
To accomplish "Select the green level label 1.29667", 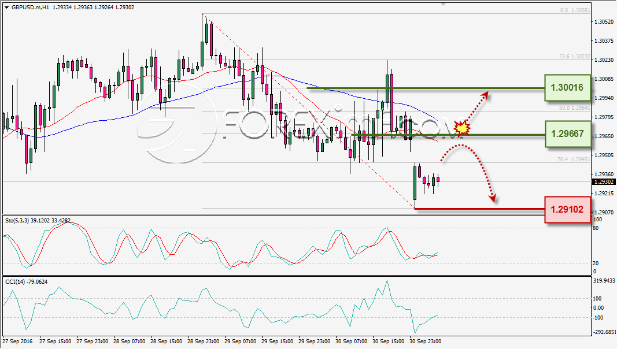I will [x=567, y=134].
